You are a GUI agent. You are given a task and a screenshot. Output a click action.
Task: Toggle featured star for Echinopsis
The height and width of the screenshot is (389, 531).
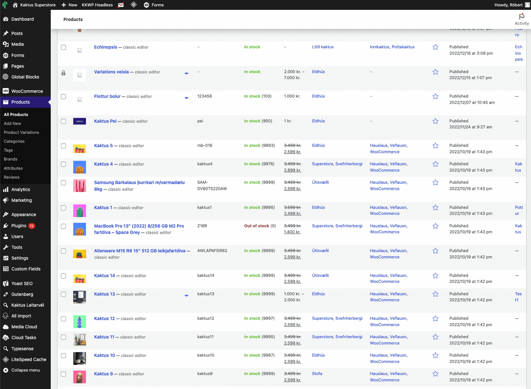tap(435, 47)
